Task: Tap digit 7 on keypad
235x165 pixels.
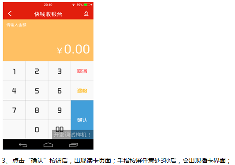Action: tap(14, 110)
